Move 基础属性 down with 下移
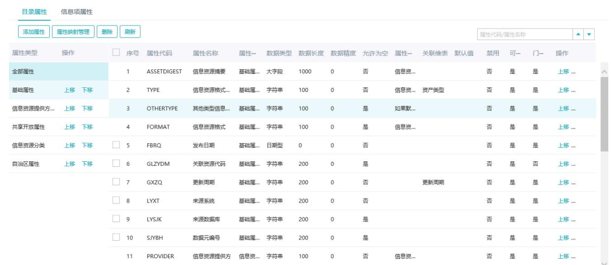Screen dimensions: 611x265 (87, 90)
